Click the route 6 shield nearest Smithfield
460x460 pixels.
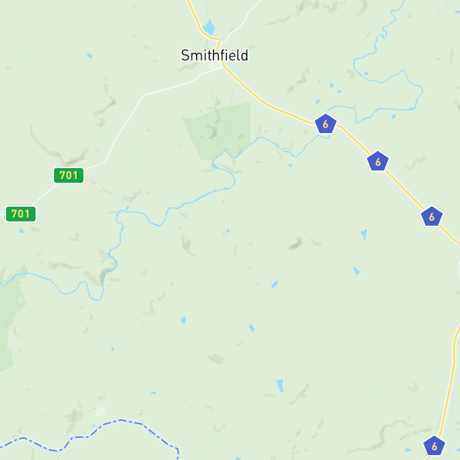point(325,124)
